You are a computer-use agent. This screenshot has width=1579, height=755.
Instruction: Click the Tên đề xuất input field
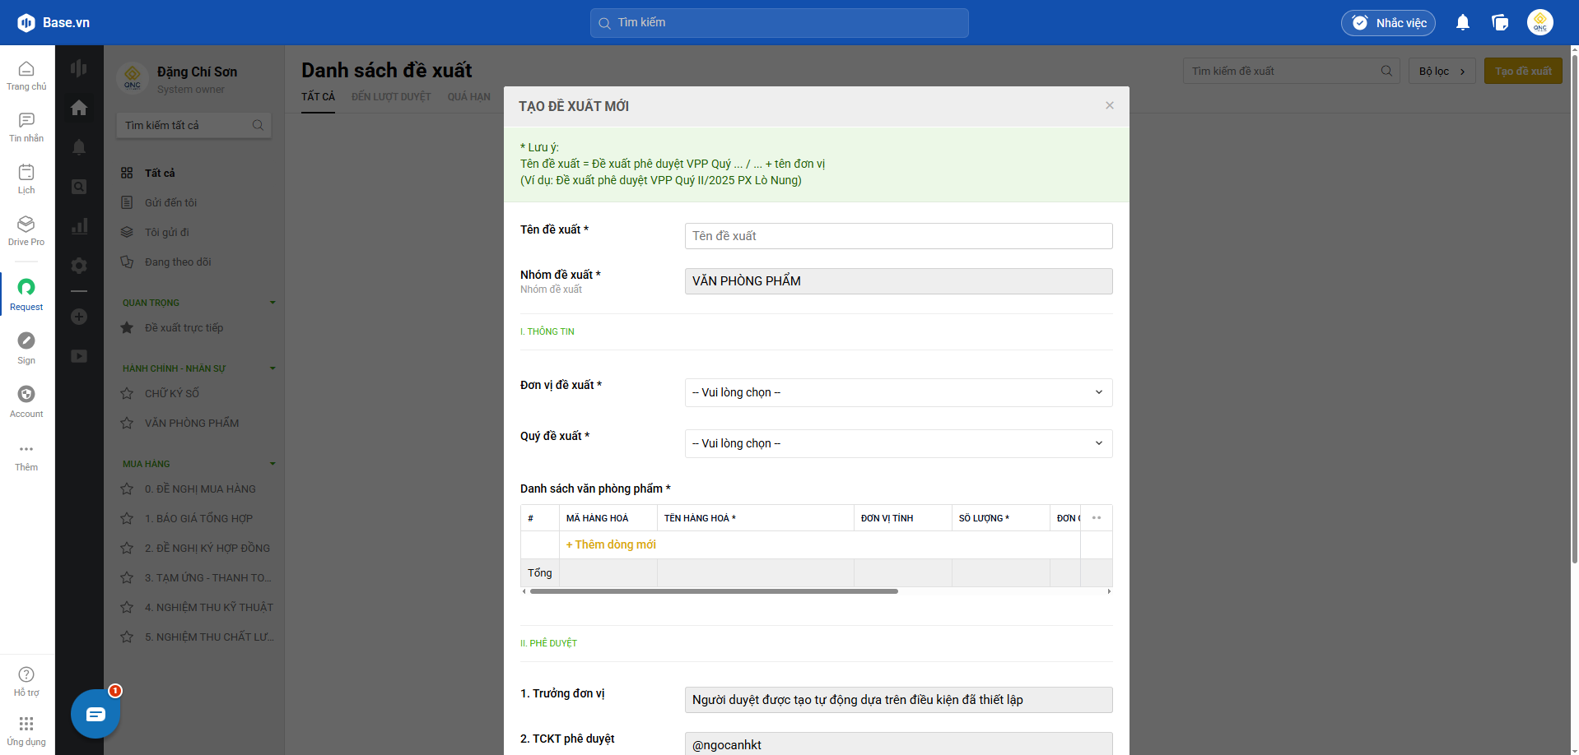click(x=898, y=236)
